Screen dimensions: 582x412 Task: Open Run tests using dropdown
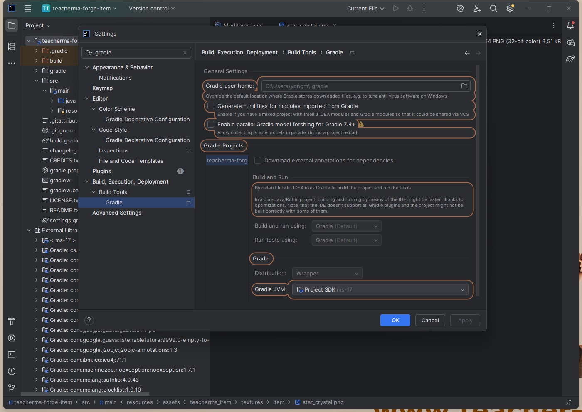click(346, 240)
